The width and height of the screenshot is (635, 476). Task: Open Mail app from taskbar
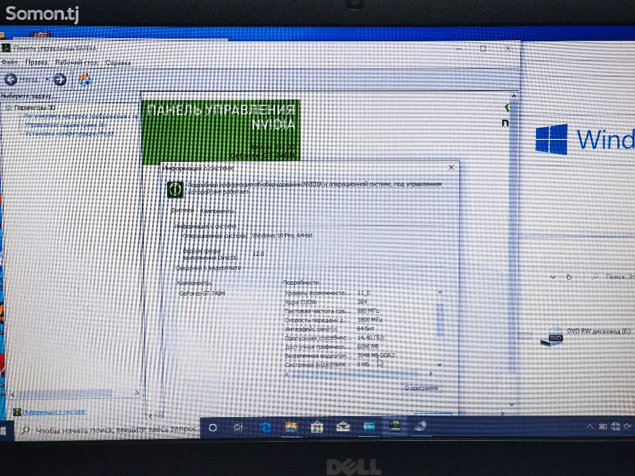coord(343,427)
